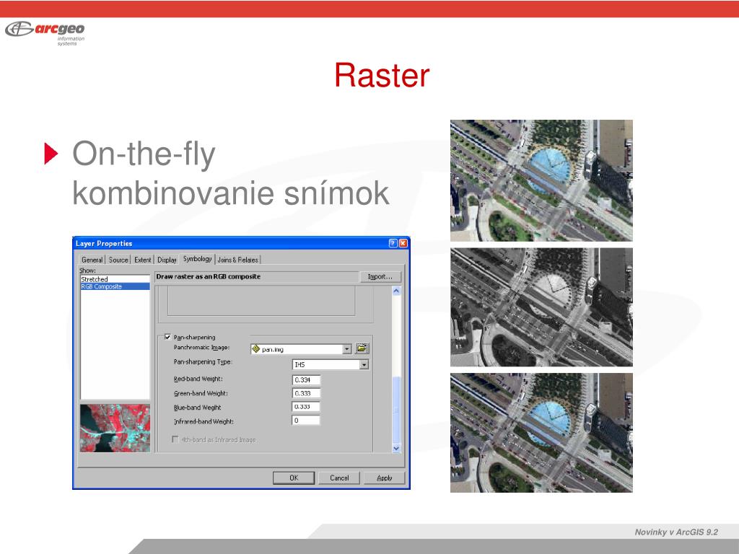Click the scrollbar down arrow in symbology panel

396,448
